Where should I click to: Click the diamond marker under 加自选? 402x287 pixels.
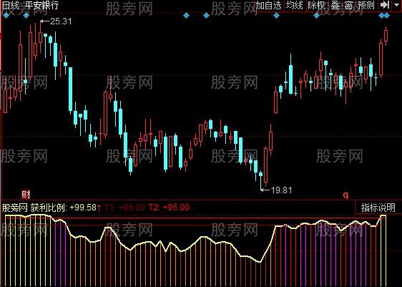276,16
